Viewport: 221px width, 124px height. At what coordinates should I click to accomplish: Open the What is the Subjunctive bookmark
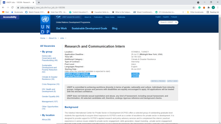122,12
